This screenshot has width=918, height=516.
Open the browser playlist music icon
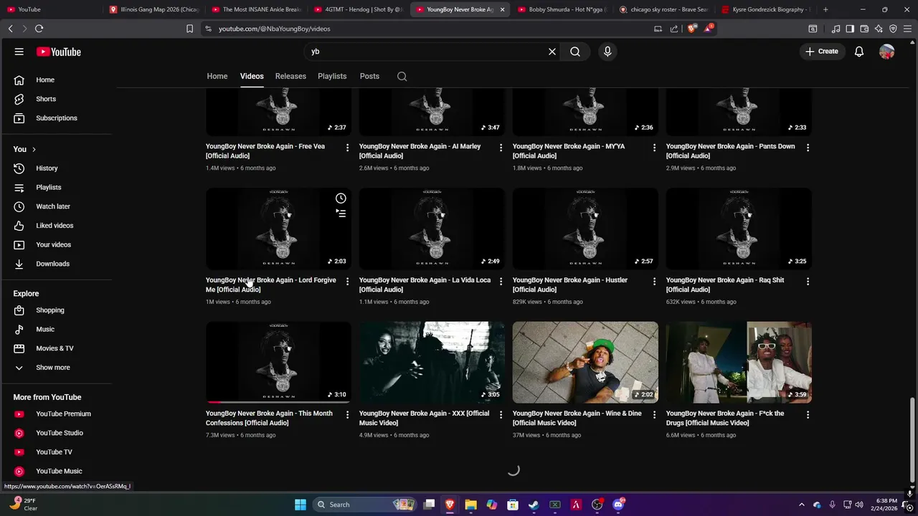[x=836, y=29]
